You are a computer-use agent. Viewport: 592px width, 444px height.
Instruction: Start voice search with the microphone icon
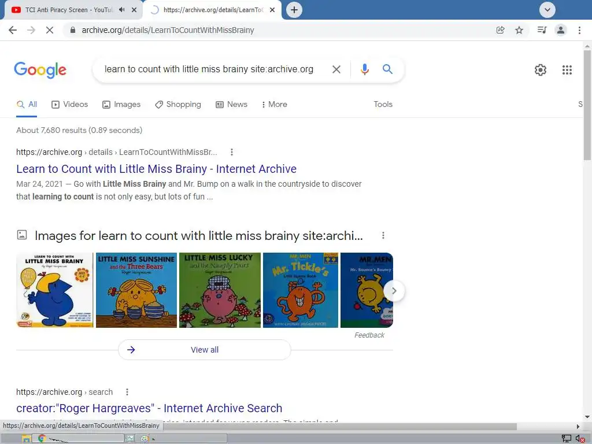click(364, 69)
